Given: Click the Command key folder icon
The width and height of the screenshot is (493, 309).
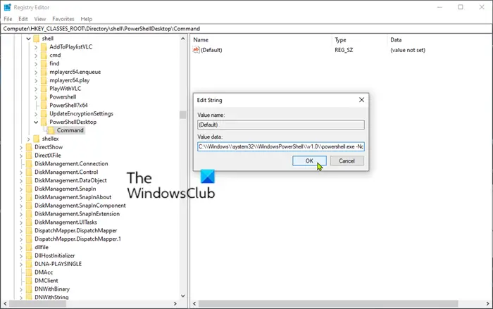Looking at the screenshot, I should click(51, 130).
